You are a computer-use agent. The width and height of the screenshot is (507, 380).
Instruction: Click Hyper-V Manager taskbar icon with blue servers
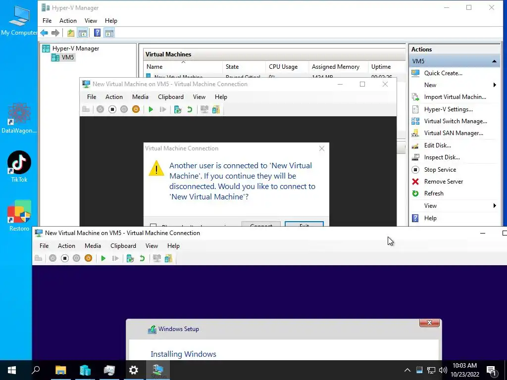(x=85, y=370)
